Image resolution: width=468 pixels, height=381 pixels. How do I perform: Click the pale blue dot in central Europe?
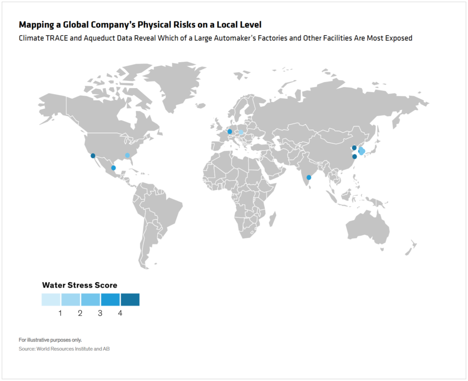click(x=241, y=132)
